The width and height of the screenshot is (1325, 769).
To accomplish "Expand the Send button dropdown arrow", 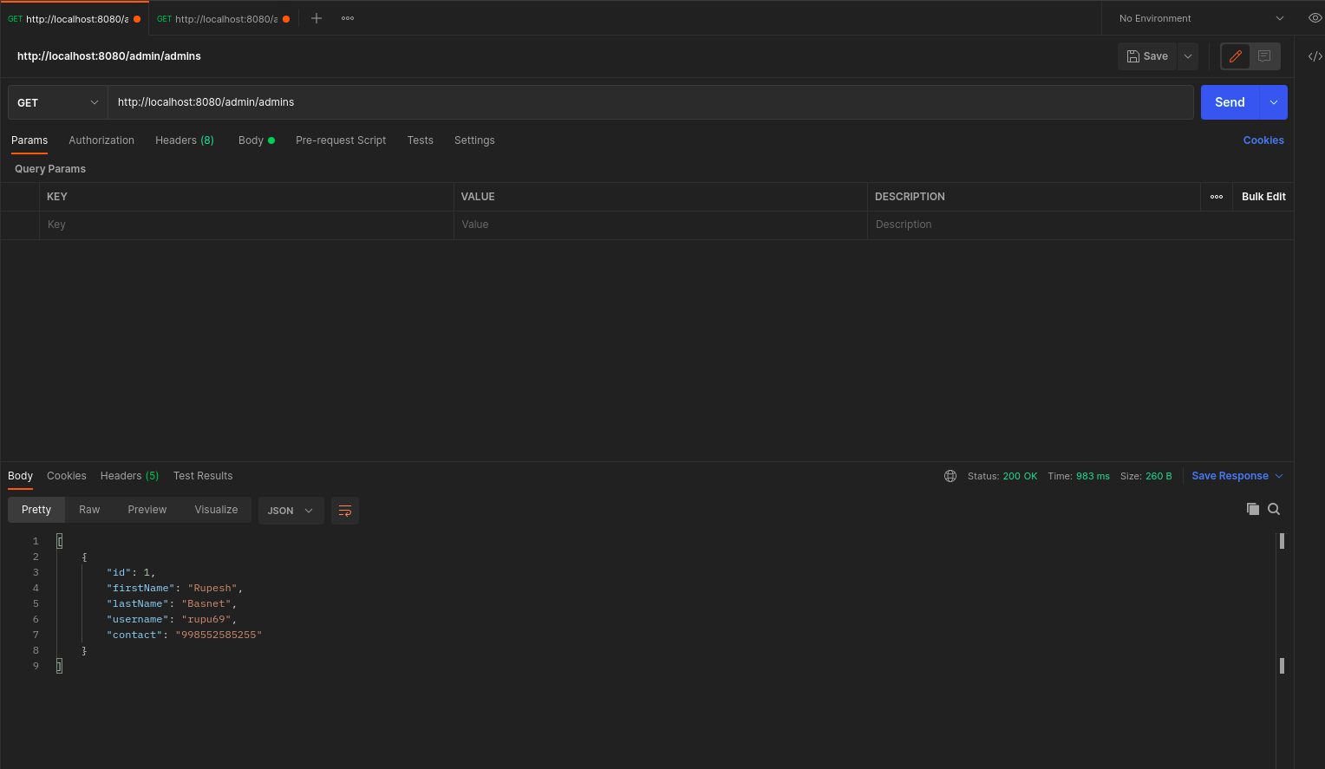I will 1273,101.
